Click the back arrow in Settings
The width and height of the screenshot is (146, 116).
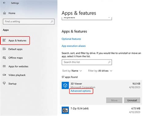tap(4, 3)
